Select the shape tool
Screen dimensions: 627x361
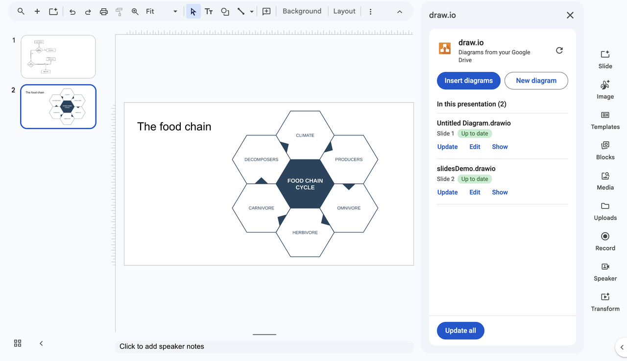point(225,11)
